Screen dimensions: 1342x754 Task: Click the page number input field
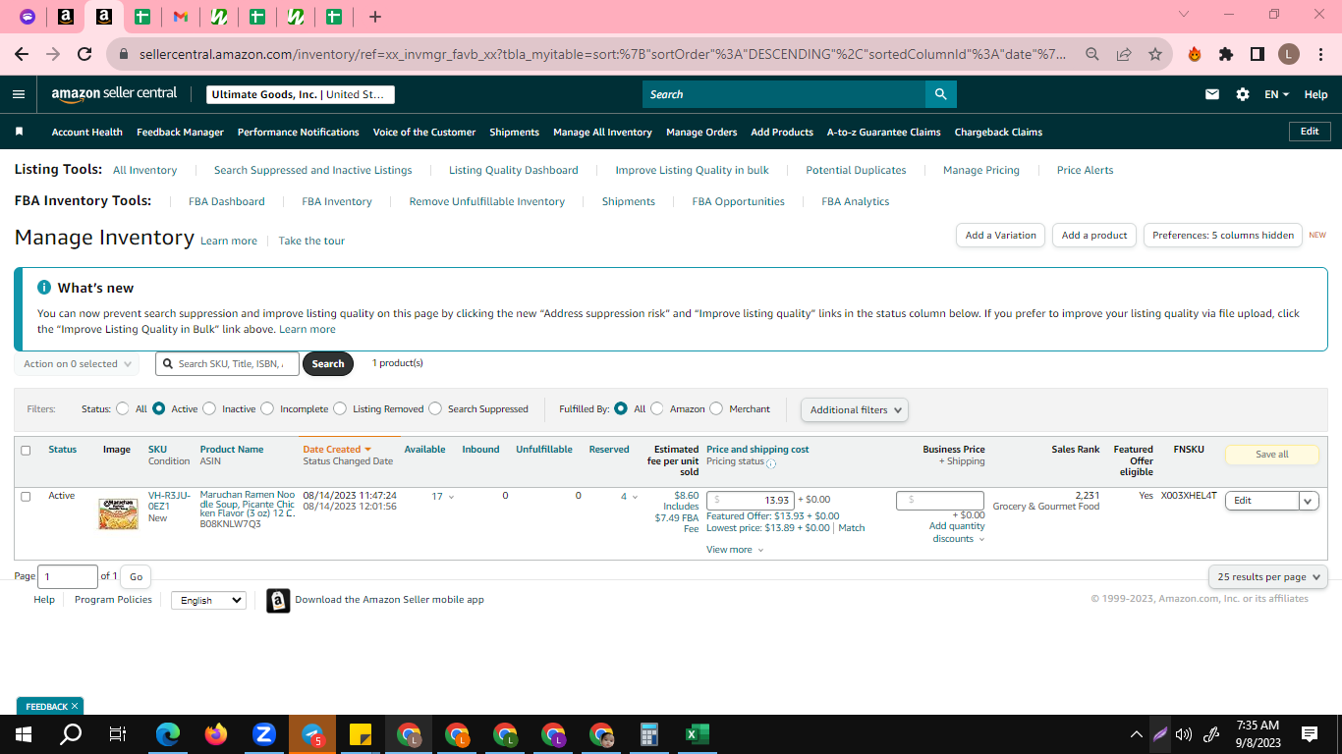click(68, 577)
